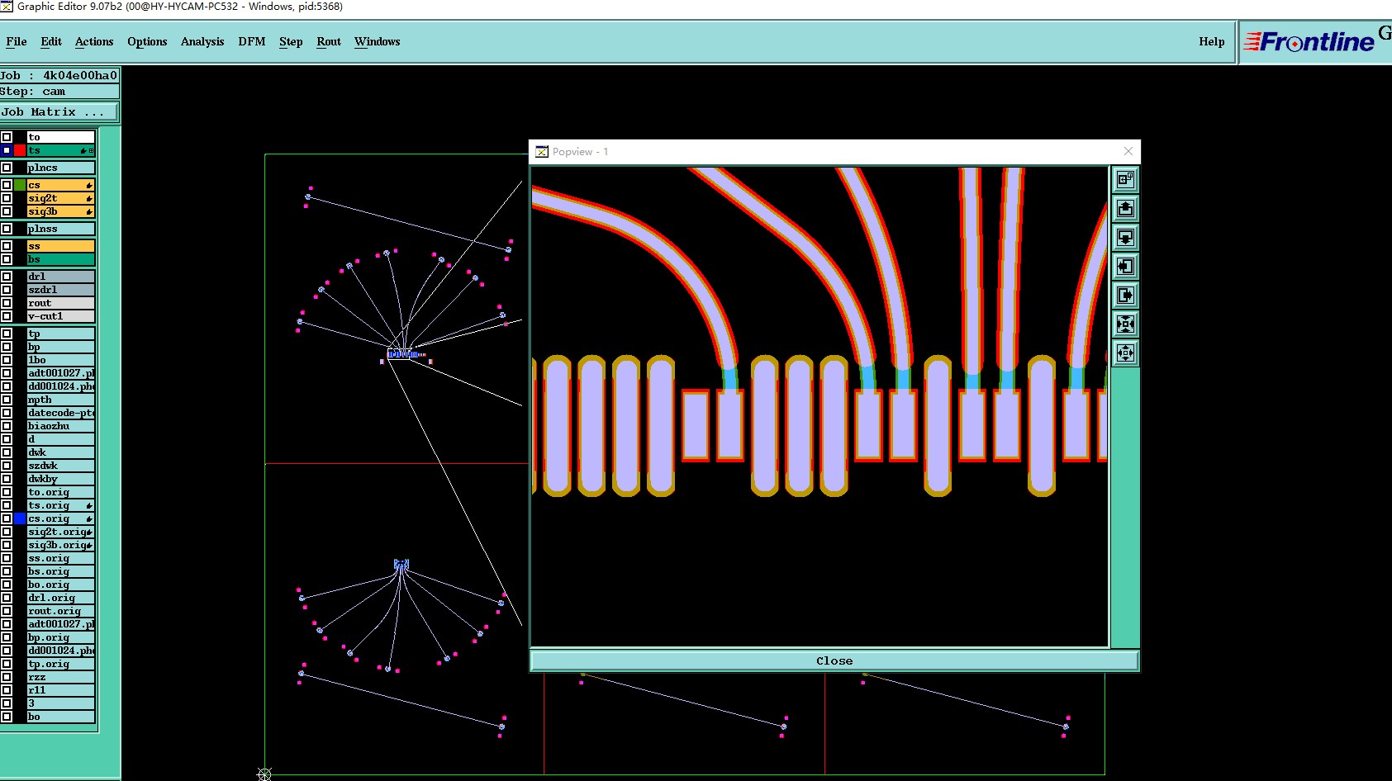Click the Popview pan up icon
The height and width of the screenshot is (781, 1392).
click(1125, 209)
